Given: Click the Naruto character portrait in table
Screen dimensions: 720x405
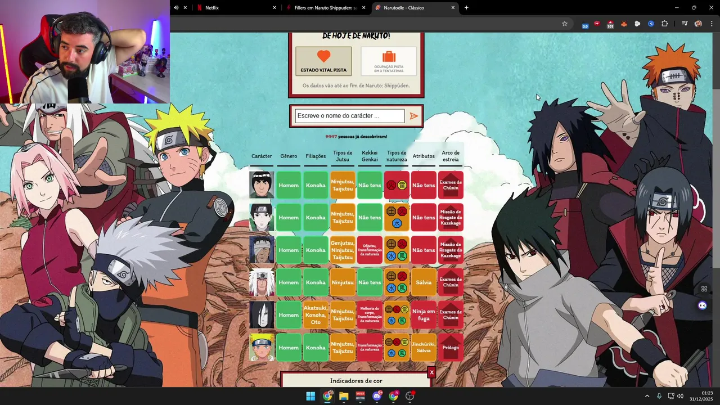Looking at the screenshot, I should [x=262, y=348].
